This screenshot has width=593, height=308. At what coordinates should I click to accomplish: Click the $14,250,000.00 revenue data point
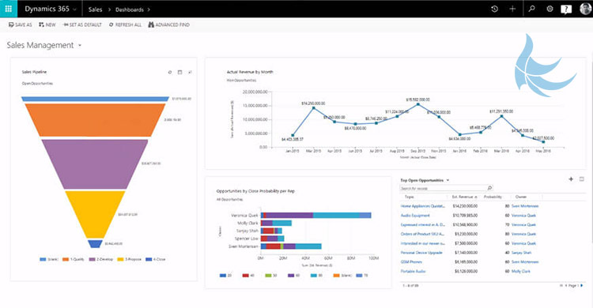click(314, 107)
